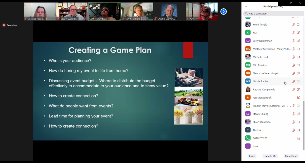Click the Invite button
Screen dimensions: 305x163
[x=252, y=156]
